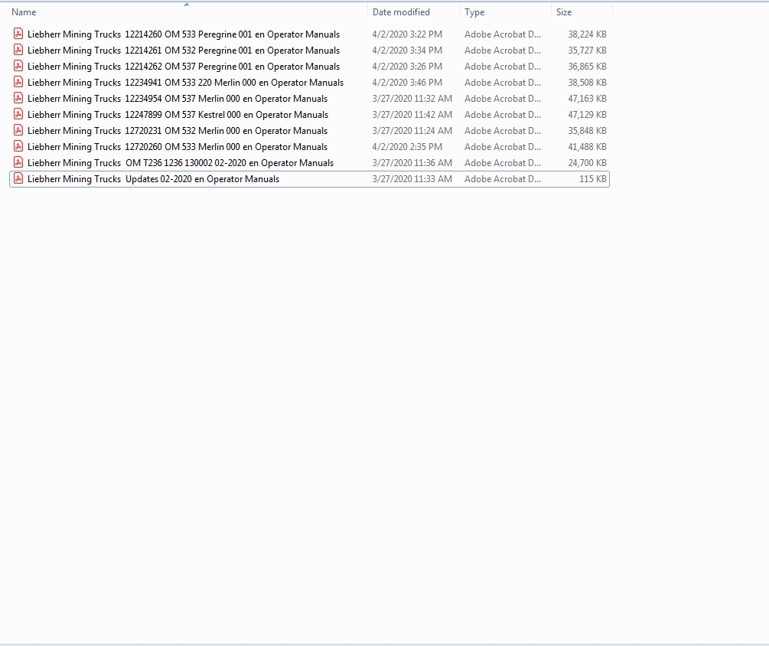Select file name 12234941 OM 533 220 Merlin 000

185,83
